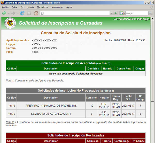The image size is (155, 143).
Task: Go to the browser Home page icon
Action: pyautogui.click(x=36, y=13)
